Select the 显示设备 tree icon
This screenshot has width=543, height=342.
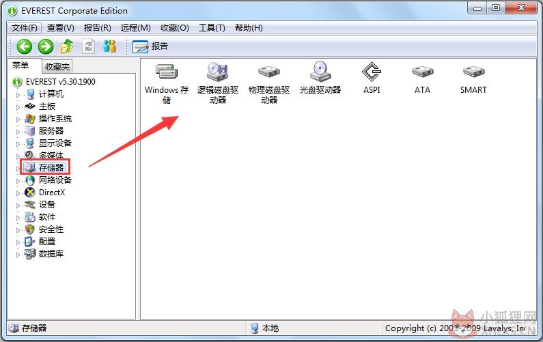coord(30,143)
